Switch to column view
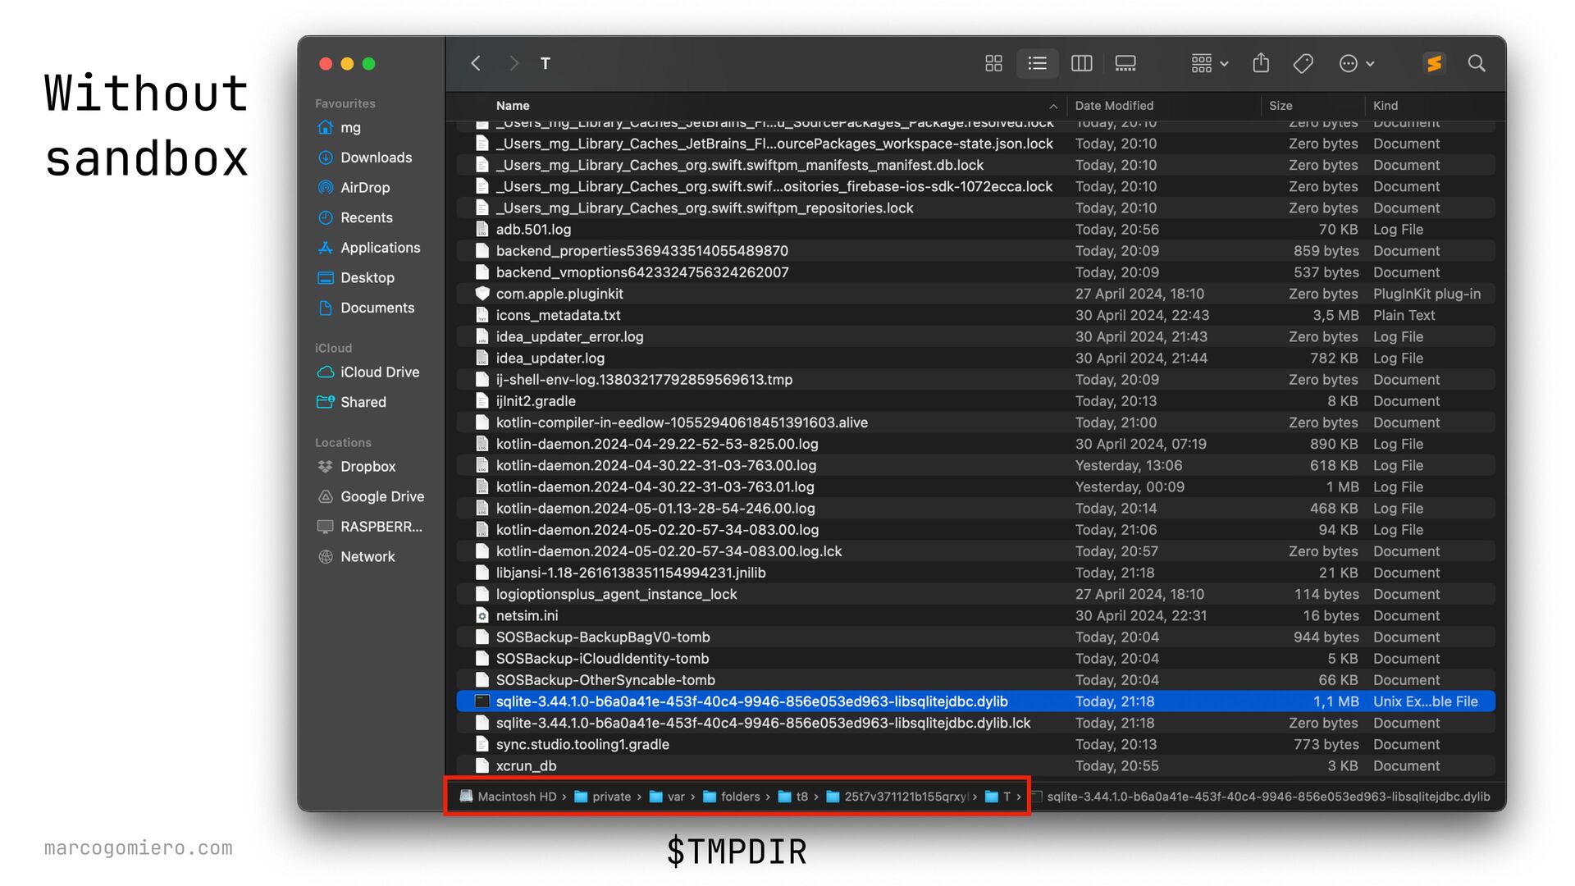The height and width of the screenshot is (886, 1575). click(1082, 63)
